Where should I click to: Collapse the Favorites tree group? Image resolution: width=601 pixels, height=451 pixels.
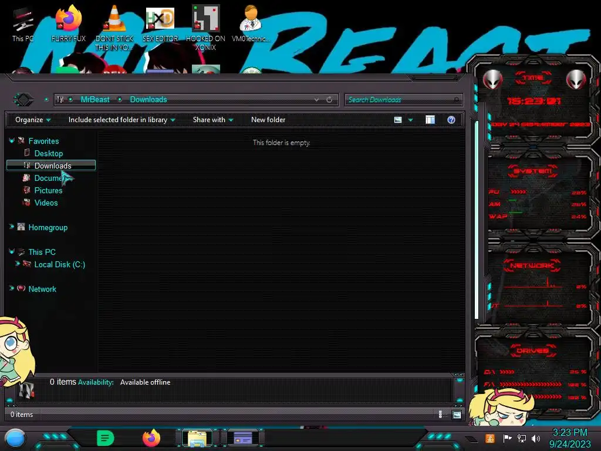[x=12, y=141]
